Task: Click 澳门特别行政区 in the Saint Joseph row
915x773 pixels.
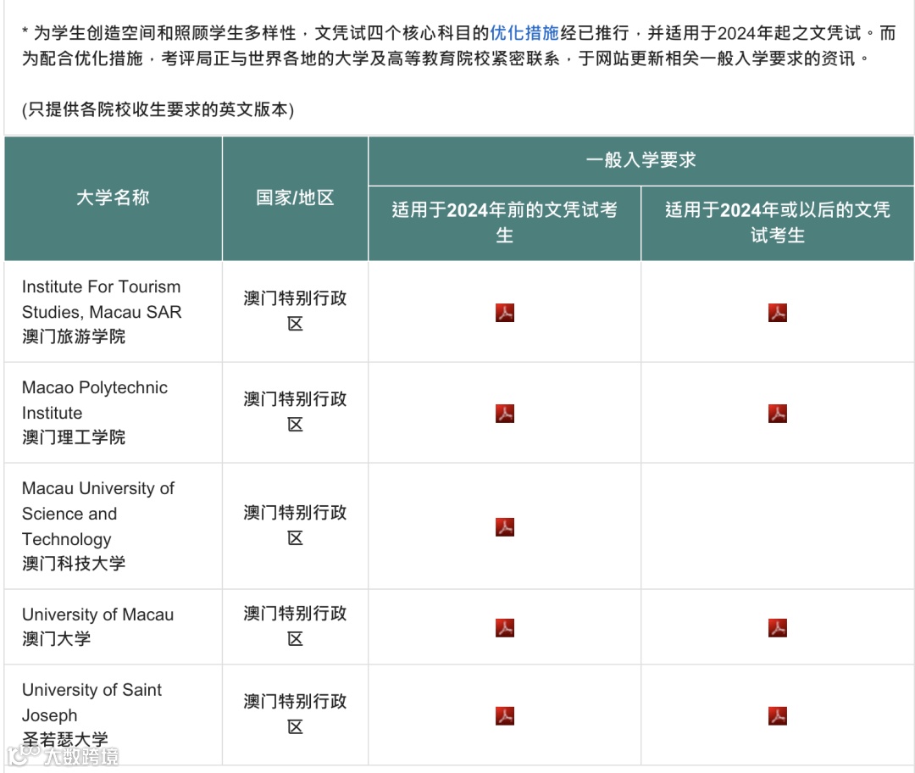Action: point(296,715)
